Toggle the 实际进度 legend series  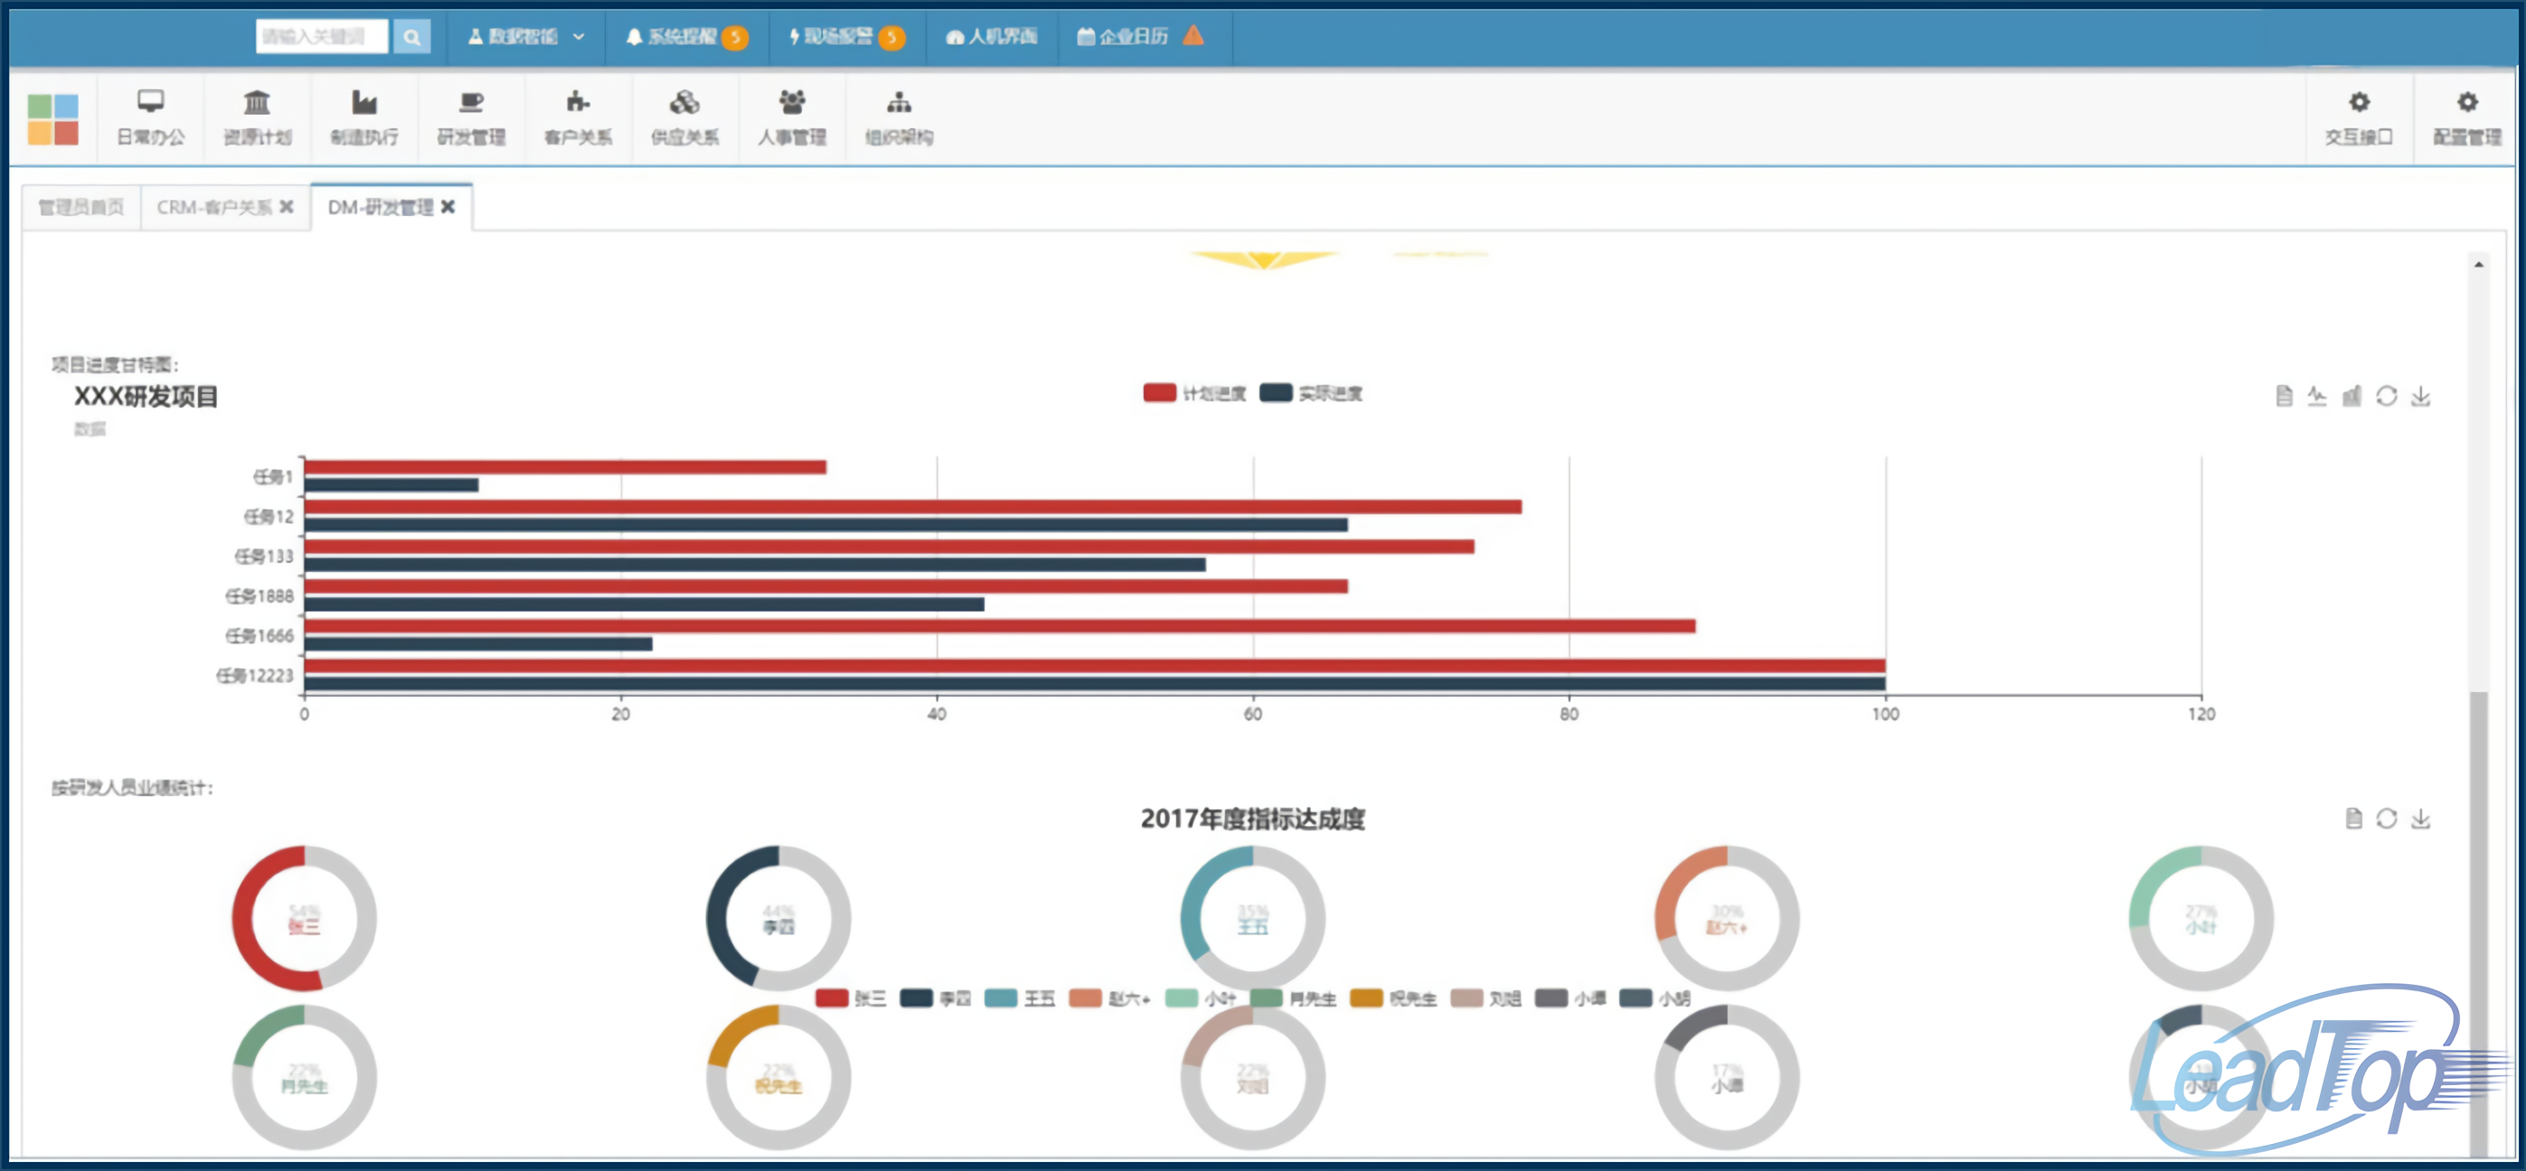tap(1311, 393)
